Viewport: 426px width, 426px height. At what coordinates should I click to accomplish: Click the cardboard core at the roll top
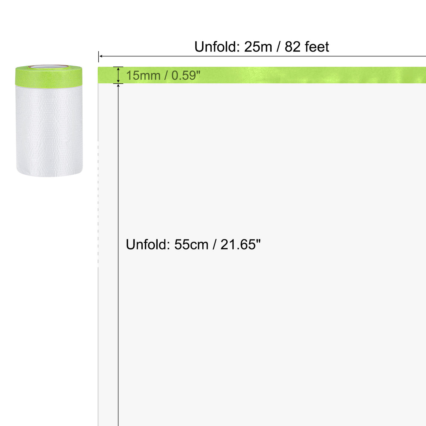(x=49, y=67)
